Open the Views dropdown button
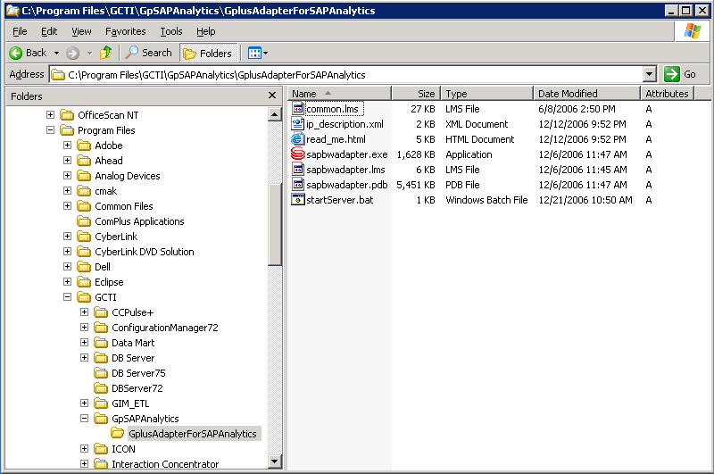714x474 pixels. (257, 53)
